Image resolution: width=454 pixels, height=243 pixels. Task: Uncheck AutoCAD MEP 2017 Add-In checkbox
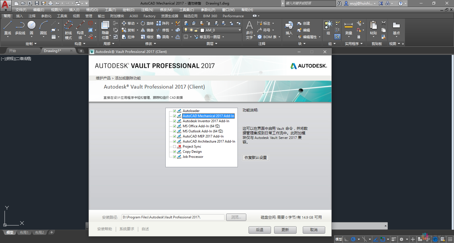(x=175, y=136)
